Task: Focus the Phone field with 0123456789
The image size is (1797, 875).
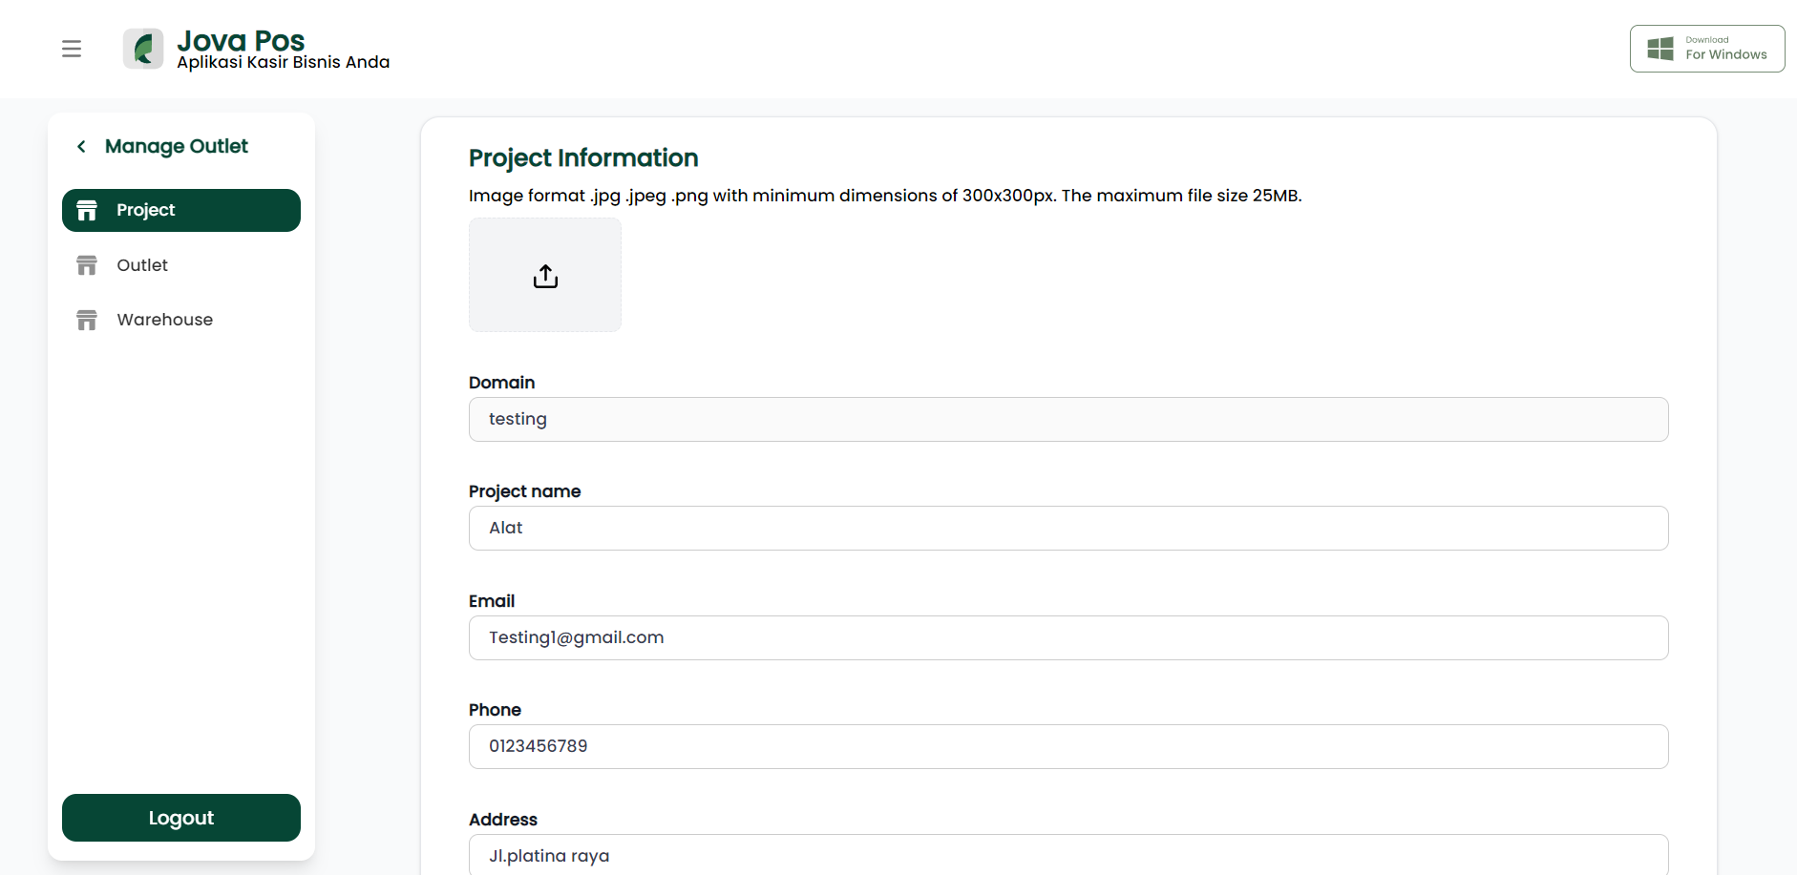Action: [x=1068, y=746]
